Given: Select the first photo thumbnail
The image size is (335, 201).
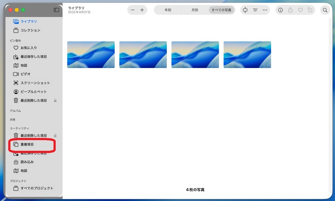Looking at the screenshot, I should click(91, 55).
